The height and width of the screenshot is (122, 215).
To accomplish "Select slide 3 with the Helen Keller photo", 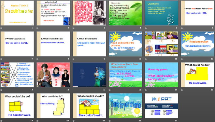I will coord(89,13).
